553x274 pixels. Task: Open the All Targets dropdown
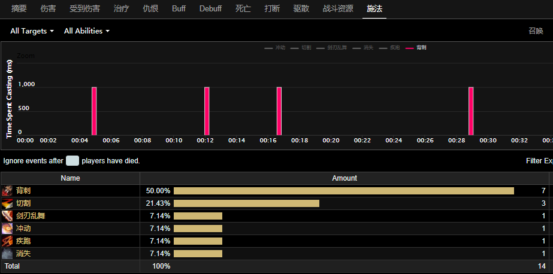coord(32,31)
